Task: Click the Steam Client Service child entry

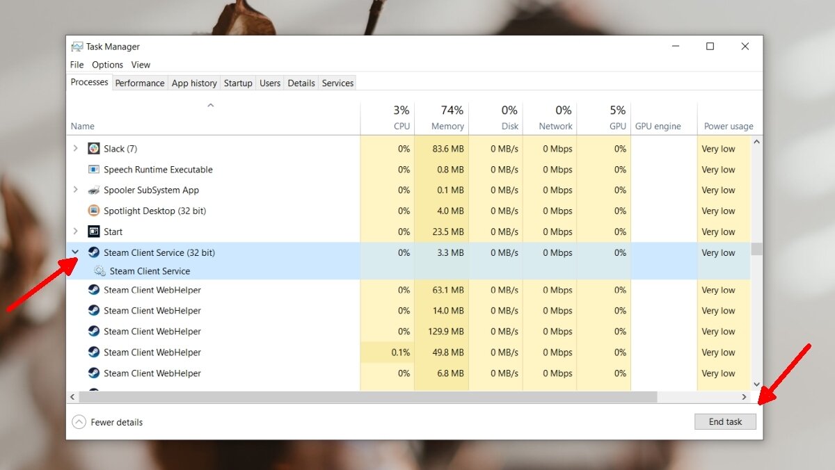Action: pyautogui.click(x=151, y=271)
